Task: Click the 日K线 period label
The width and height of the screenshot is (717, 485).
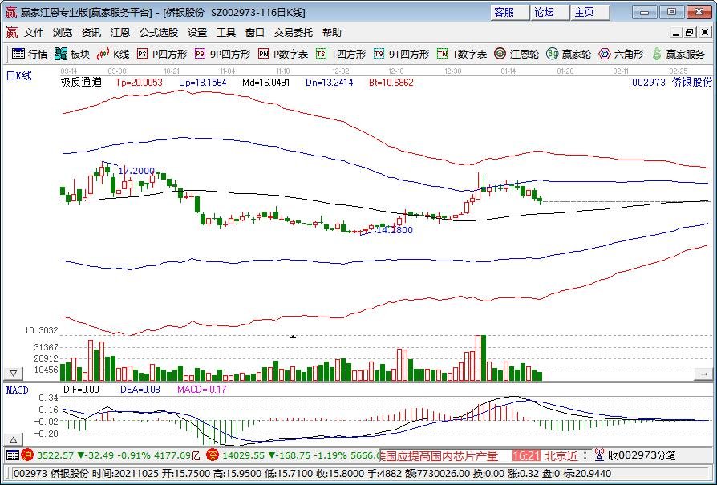Action: (x=18, y=76)
